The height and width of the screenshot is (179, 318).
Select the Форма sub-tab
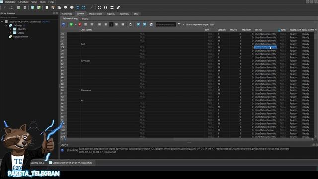coord(85,19)
